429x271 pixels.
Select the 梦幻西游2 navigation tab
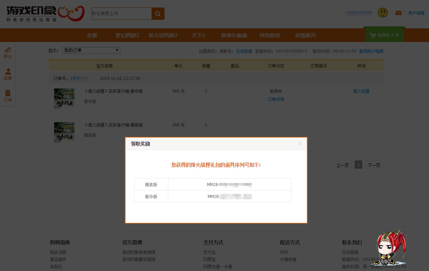point(127,35)
